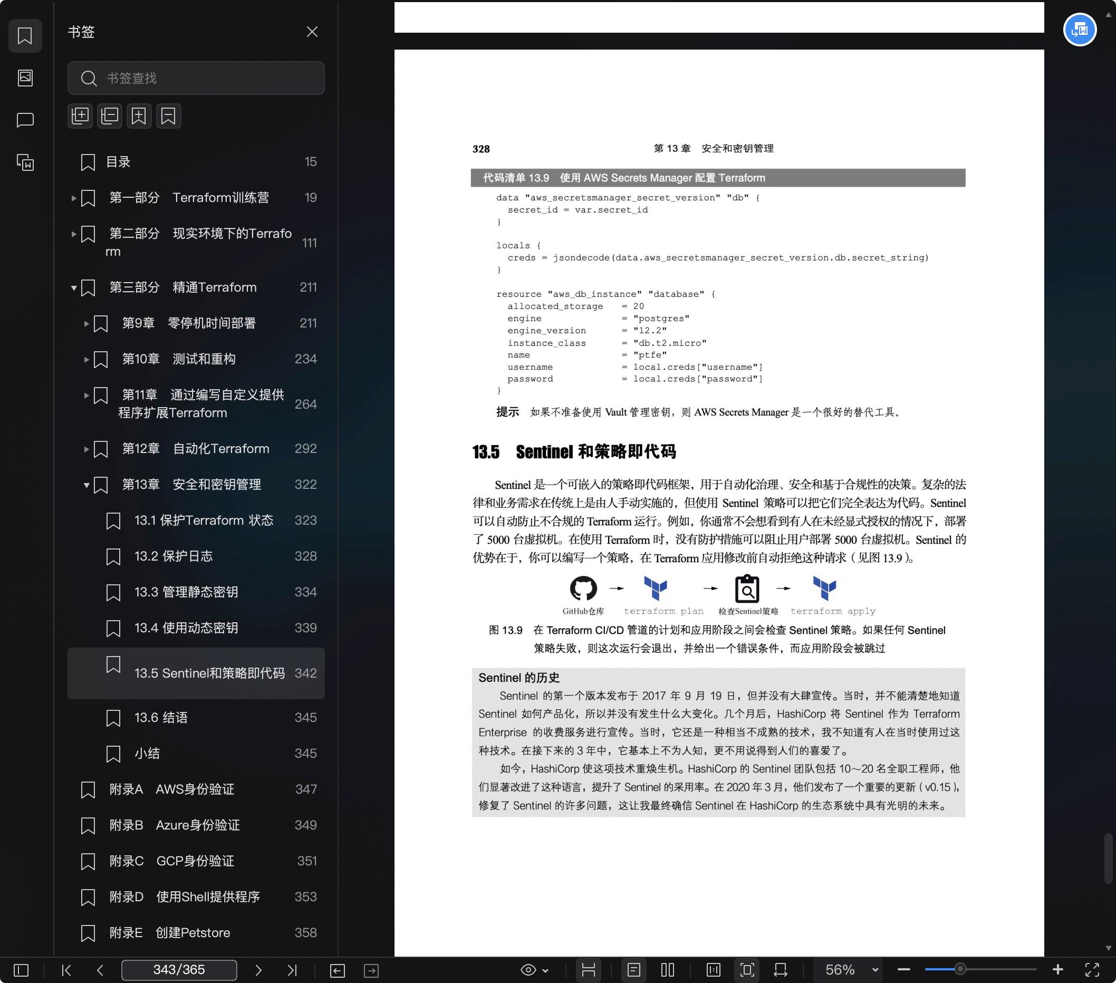Close the bookmarks panel
Image resolution: width=1116 pixels, height=983 pixels.
point(312,32)
